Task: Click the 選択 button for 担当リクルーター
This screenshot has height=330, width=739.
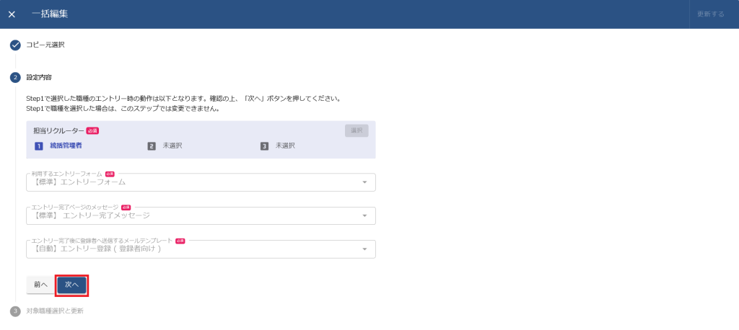Action: tap(357, 131)
